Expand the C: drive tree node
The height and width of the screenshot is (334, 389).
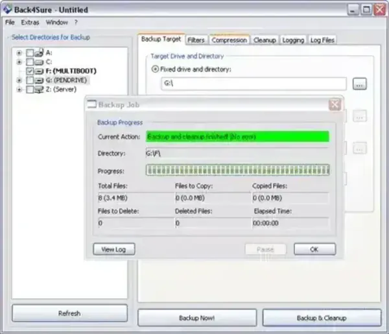pos(19,62)
